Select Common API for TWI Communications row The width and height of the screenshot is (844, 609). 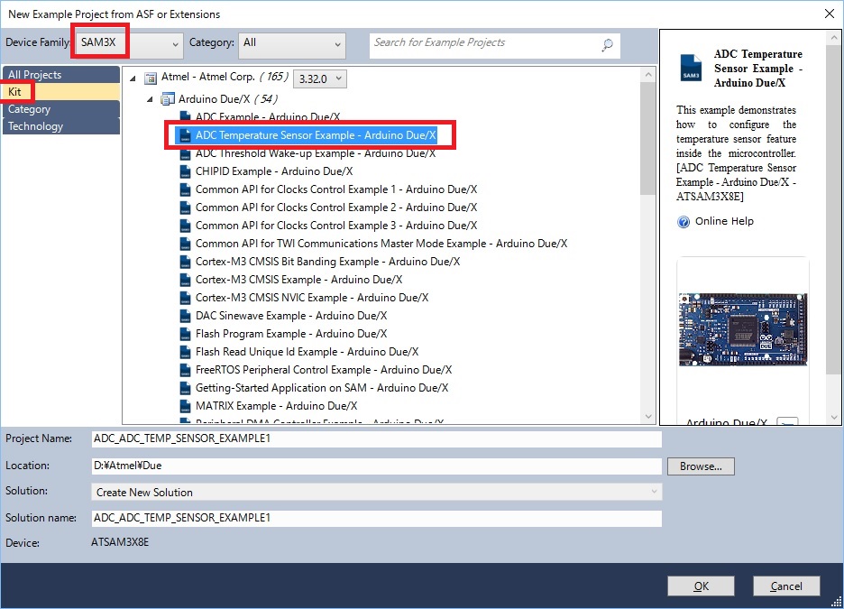[381, 244]
